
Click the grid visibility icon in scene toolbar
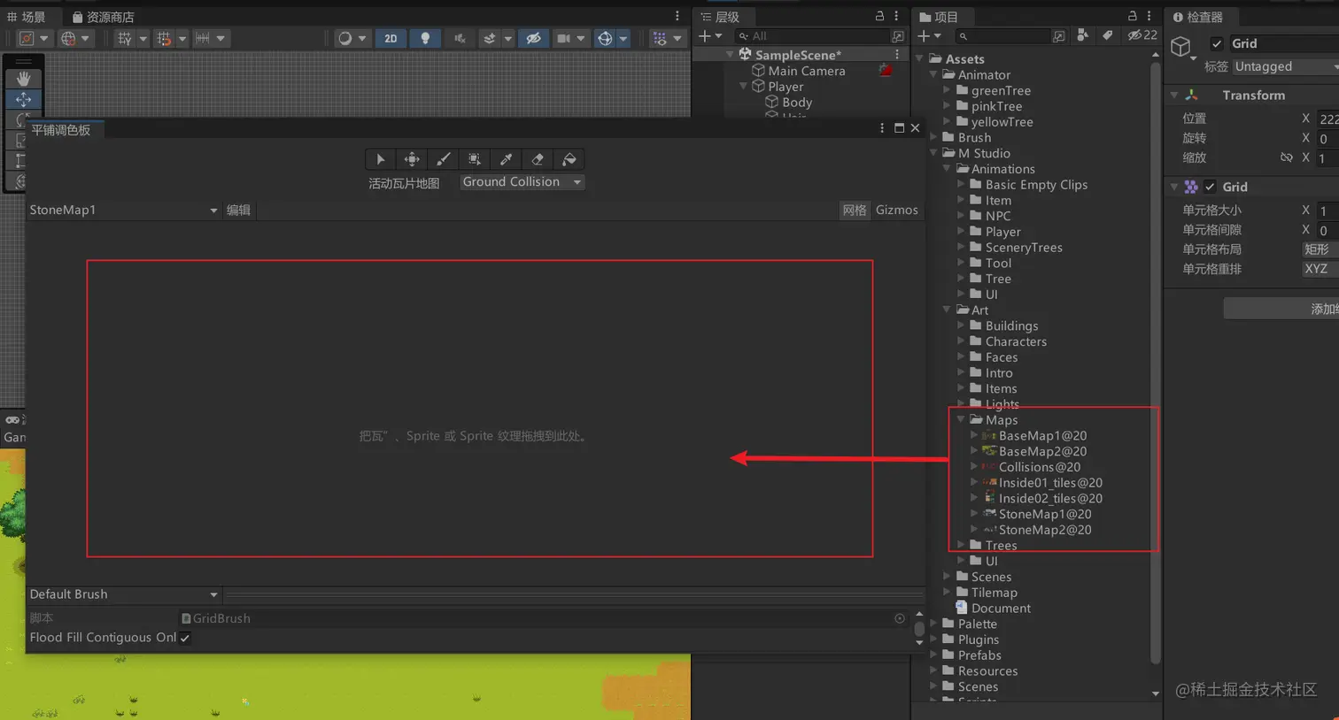pos(125,38)
